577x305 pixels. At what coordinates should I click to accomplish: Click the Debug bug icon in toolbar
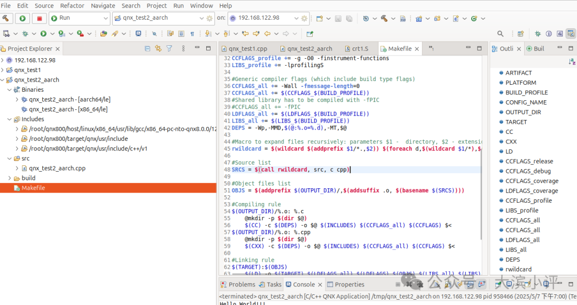tap(25, 34)
